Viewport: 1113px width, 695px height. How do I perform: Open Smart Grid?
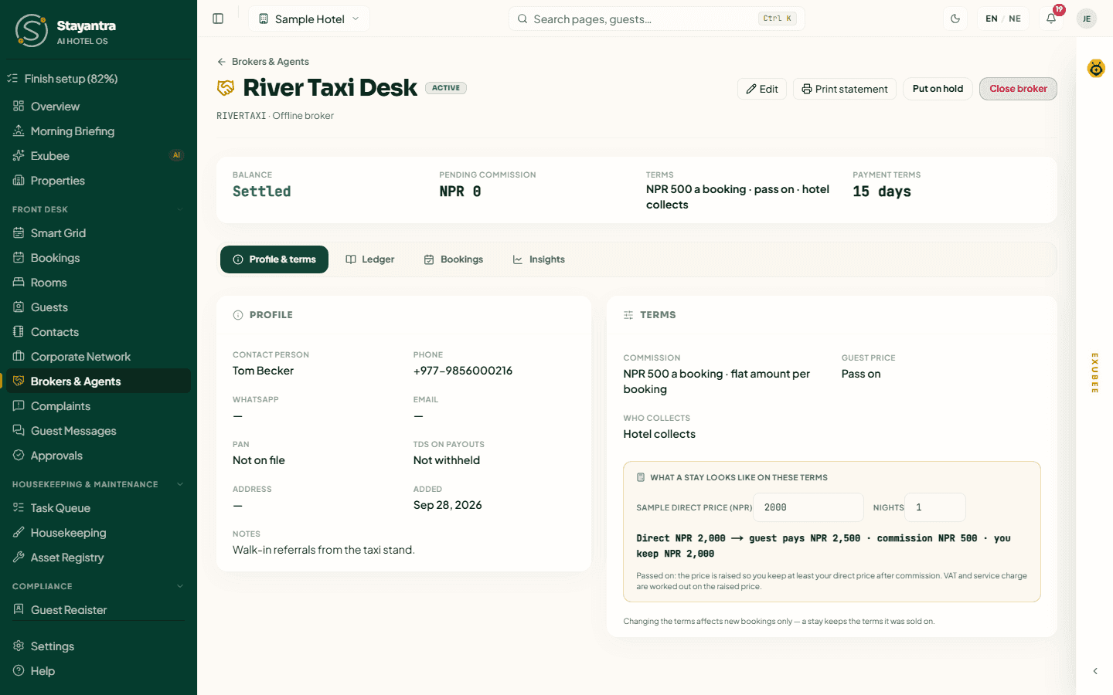point(98,233)
